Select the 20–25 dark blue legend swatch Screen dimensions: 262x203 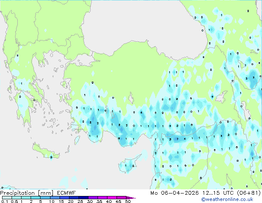[x=74, y=198]
